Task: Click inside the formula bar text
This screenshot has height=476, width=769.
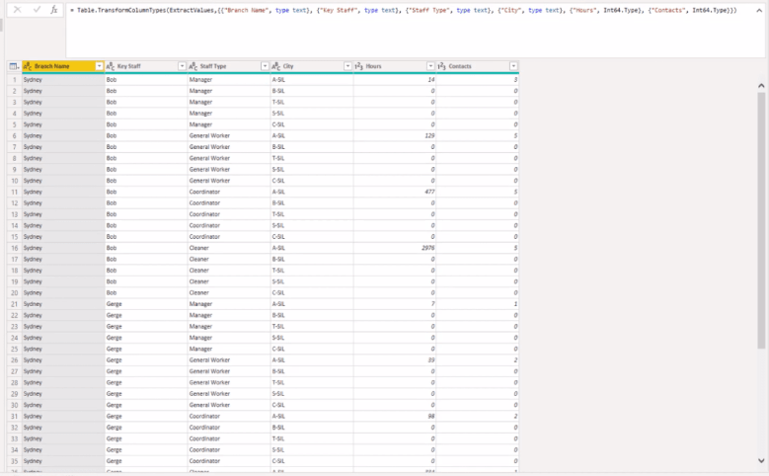Action: click(x=406, y=10)
